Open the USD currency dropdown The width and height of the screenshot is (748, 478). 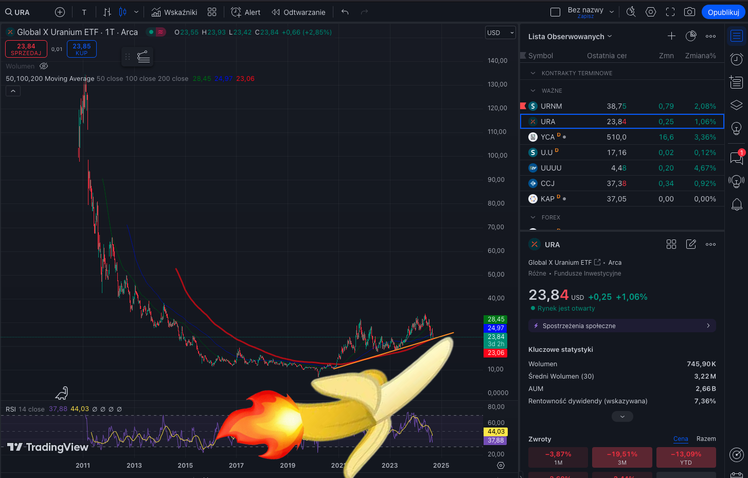[x=500, y=32]
